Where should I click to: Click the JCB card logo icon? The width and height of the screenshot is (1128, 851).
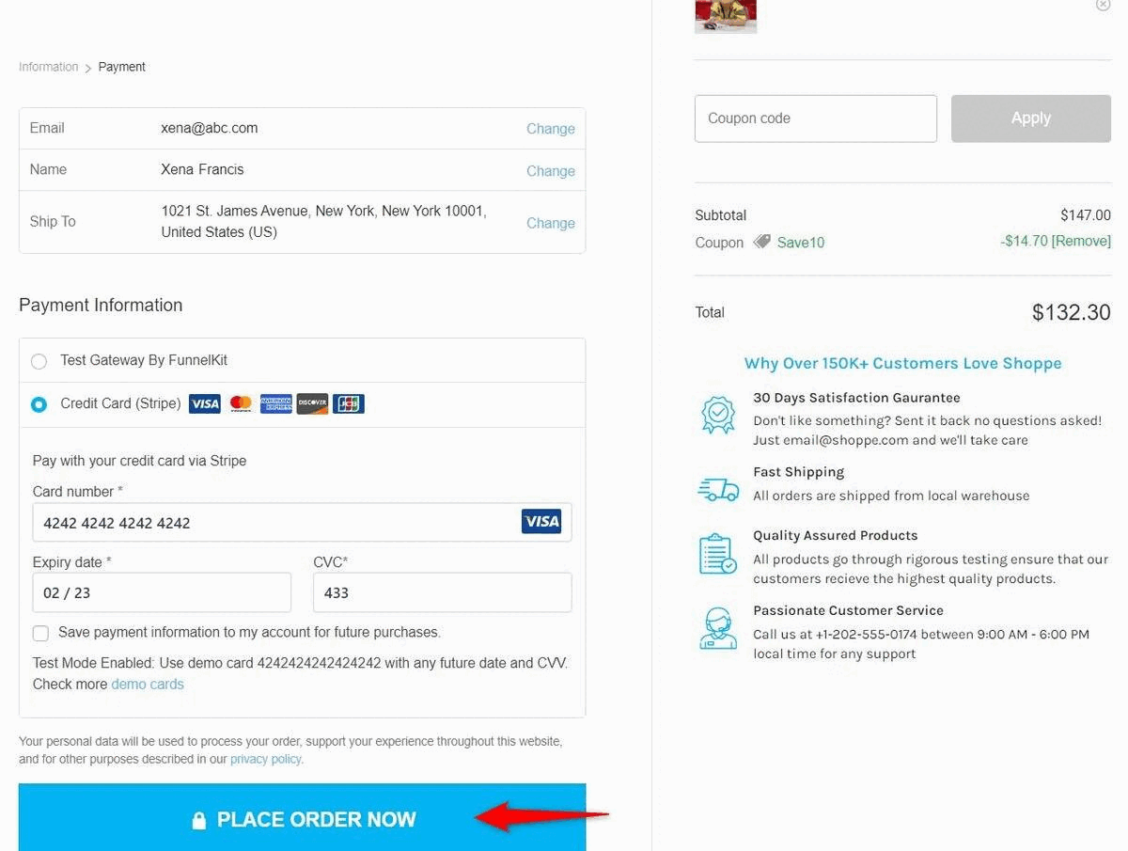click(349, 404)
